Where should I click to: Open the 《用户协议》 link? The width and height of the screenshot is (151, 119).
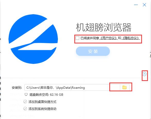pos(109,38)
